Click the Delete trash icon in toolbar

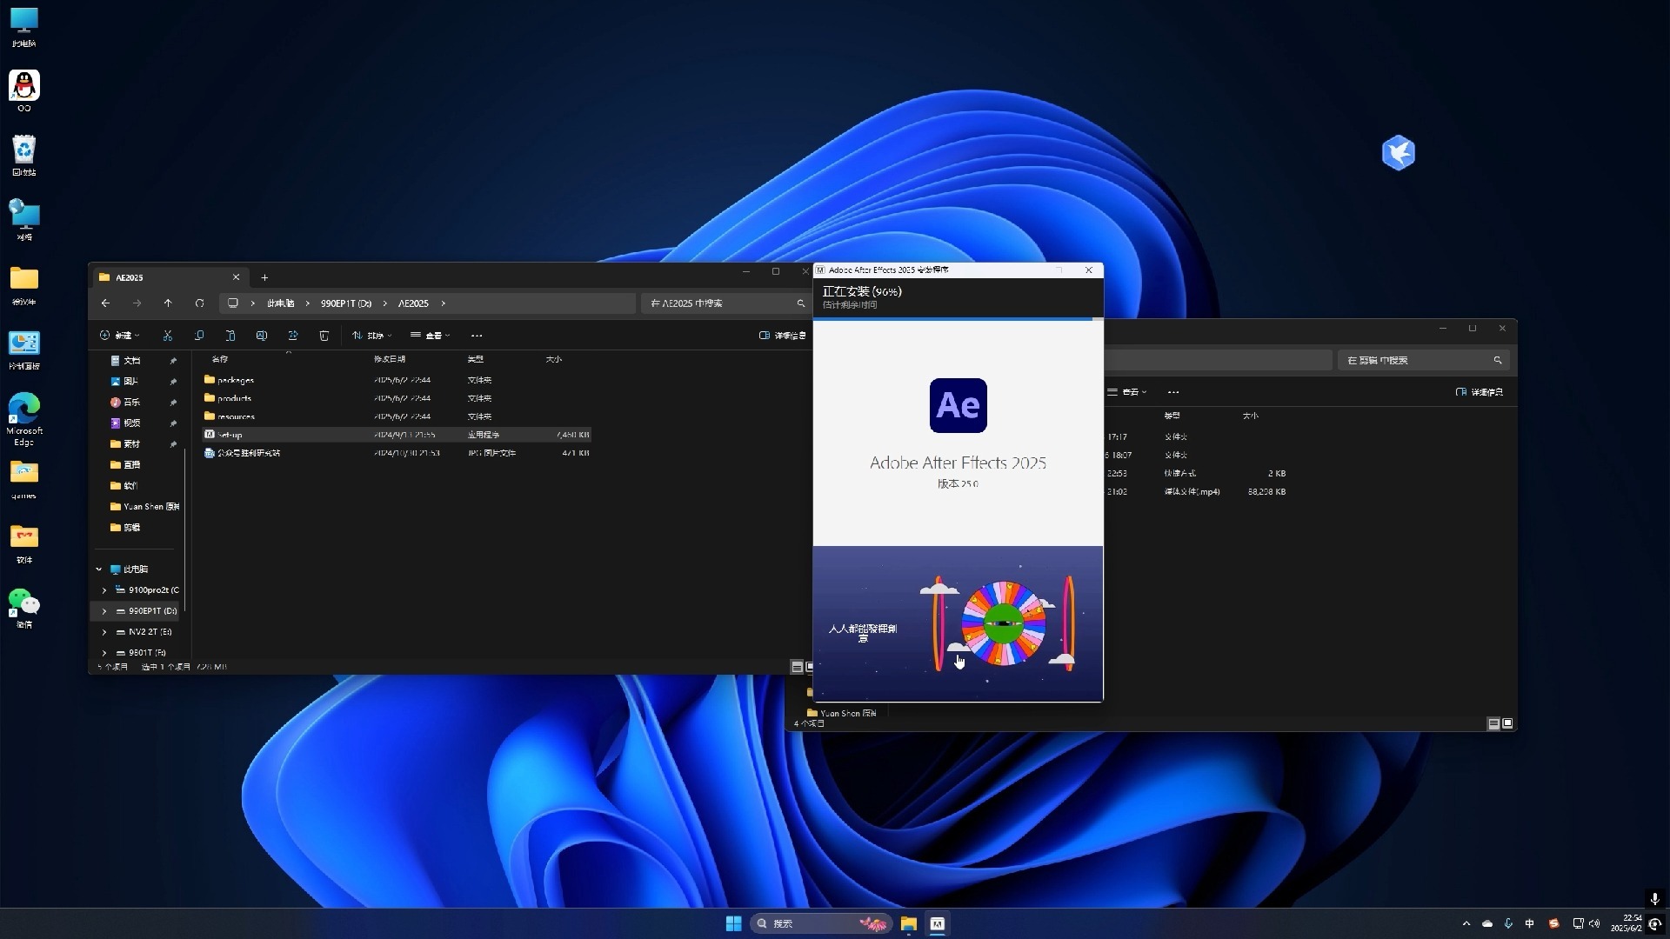coord(324,336)
